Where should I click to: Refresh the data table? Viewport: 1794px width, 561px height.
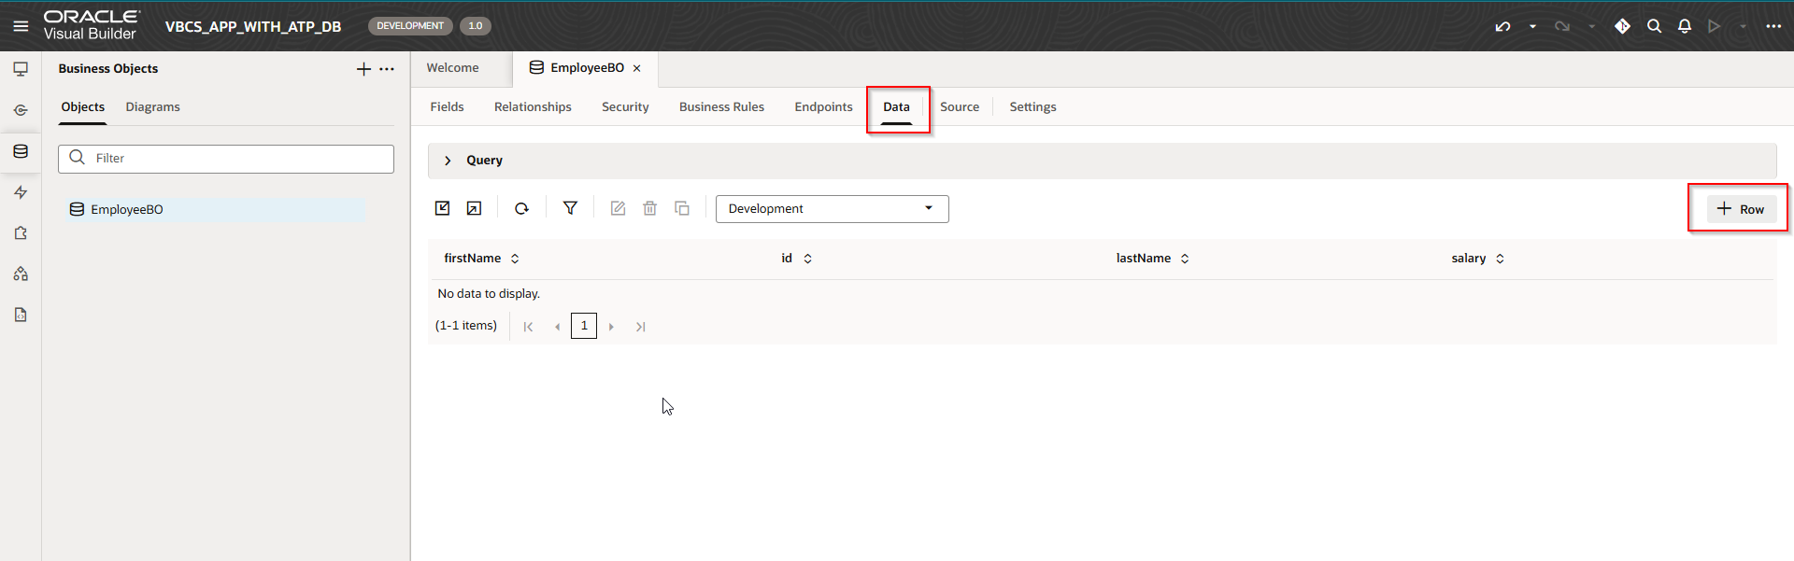coord(522,208)
